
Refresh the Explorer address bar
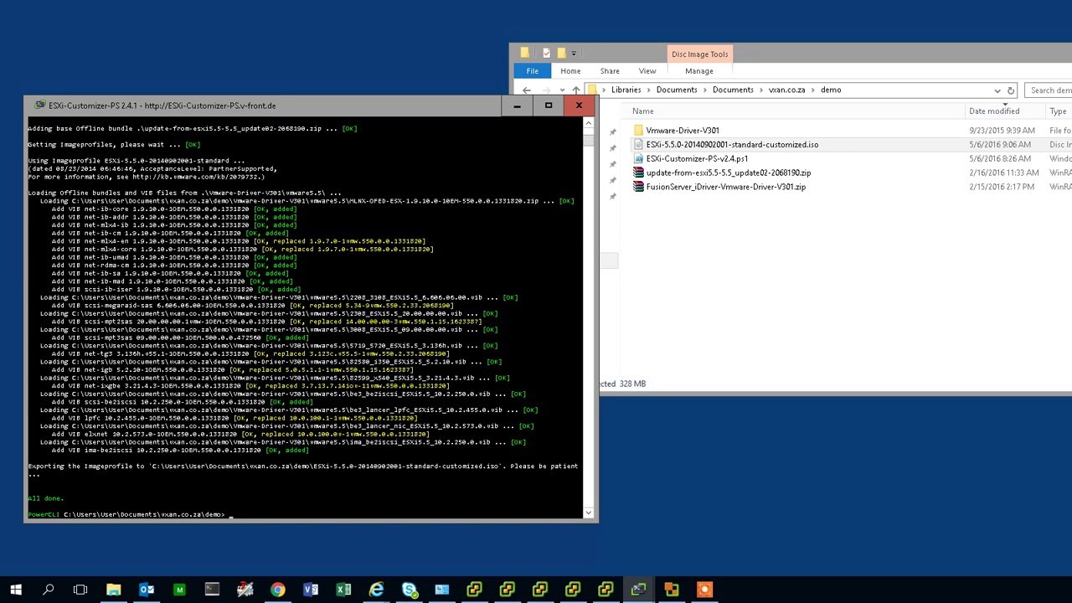(x=1011, y=90)
